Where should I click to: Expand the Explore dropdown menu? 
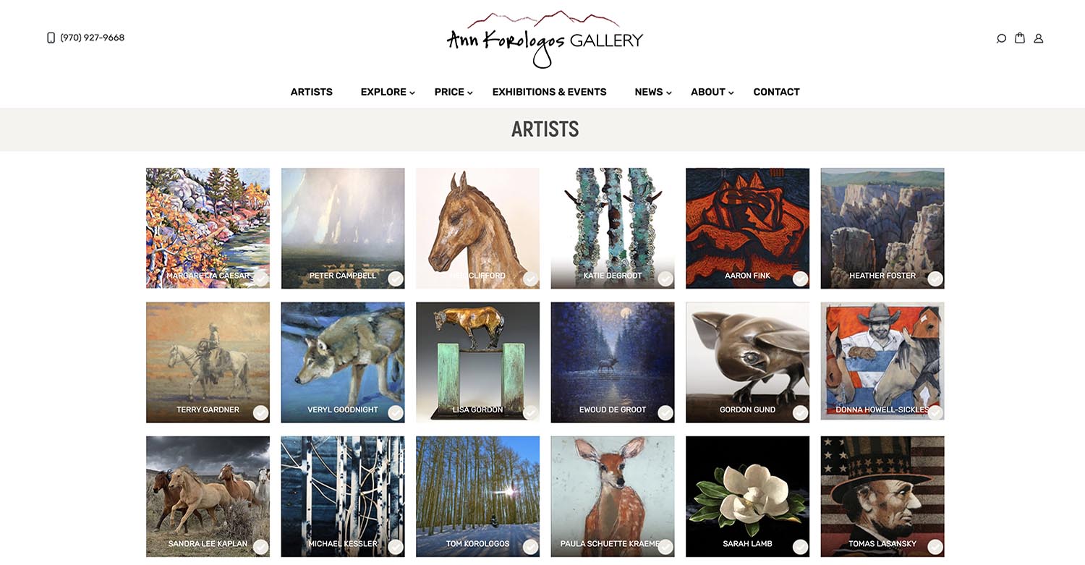[x=388, y=92]
